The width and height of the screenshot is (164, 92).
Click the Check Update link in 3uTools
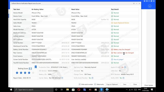point(149,85)
